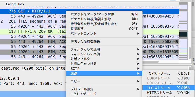Viewport: 195px width, 97px height.
Task: Open 時間調整... menu entry
Action: point(104,29)
